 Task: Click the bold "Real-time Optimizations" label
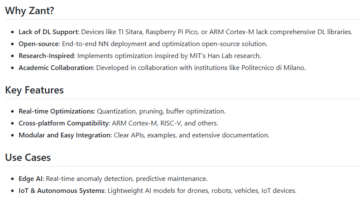(x=56, y=111)
